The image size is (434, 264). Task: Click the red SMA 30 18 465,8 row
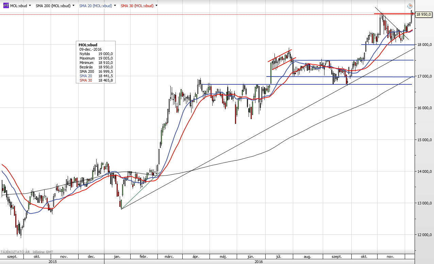click(x=96, y=80)
